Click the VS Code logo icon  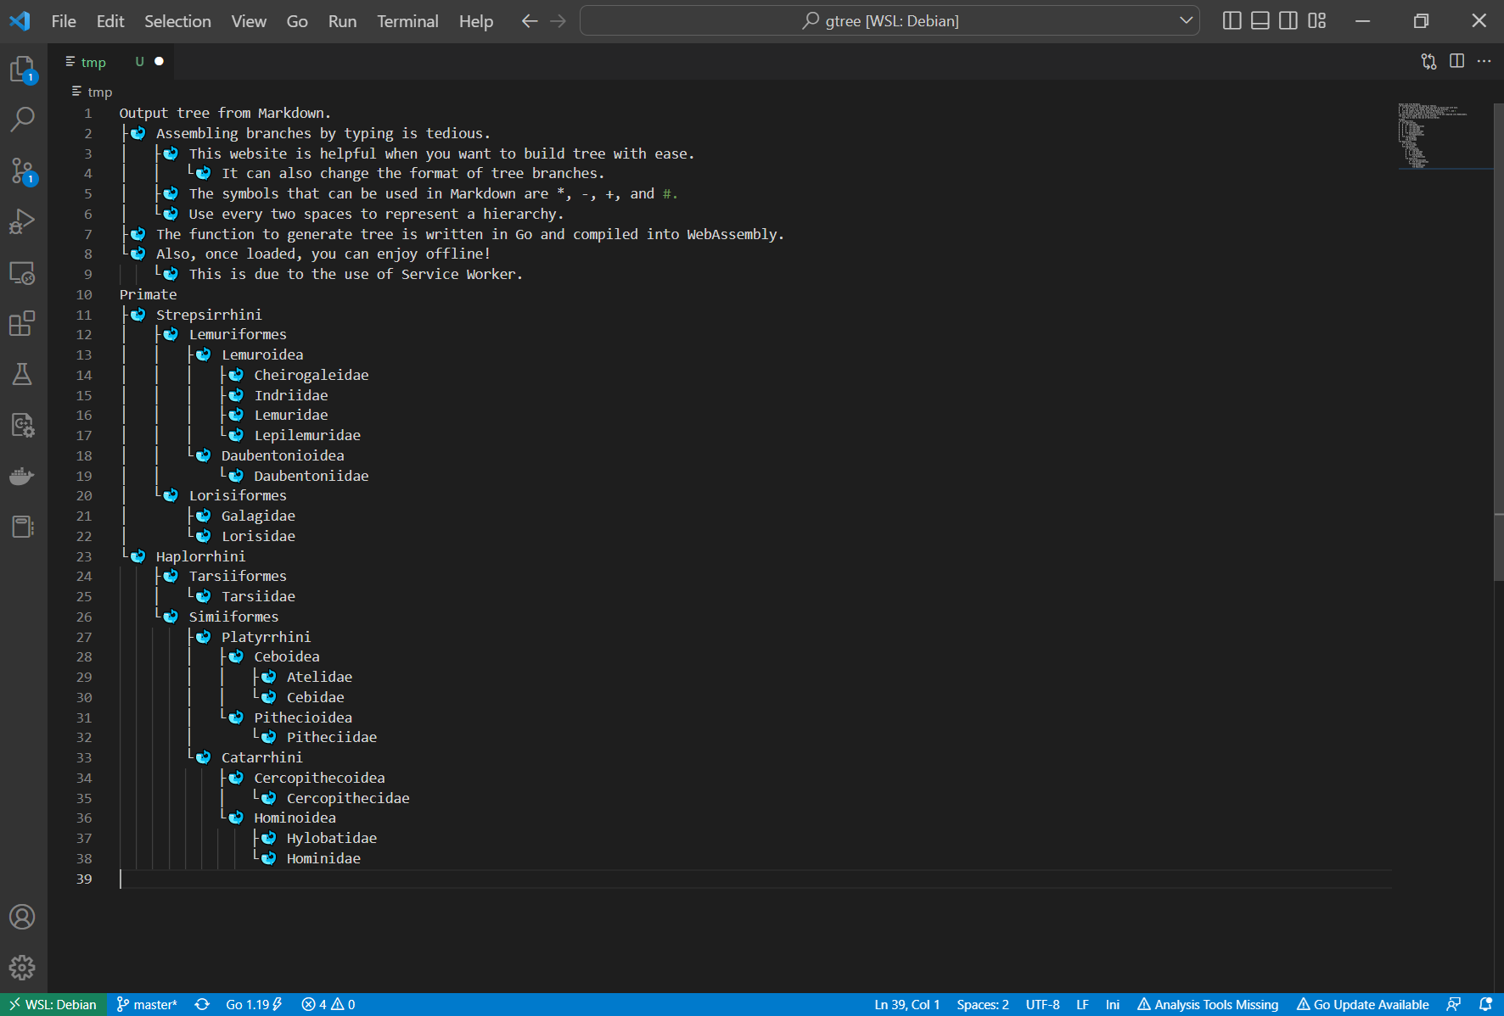20,21
